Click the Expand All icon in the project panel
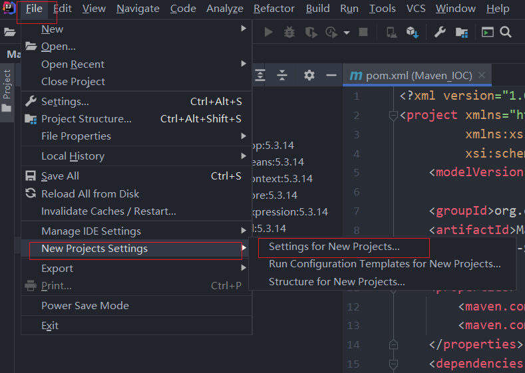Image resolution: width=525 pixels, height=373 pixels. coord(260,75)
